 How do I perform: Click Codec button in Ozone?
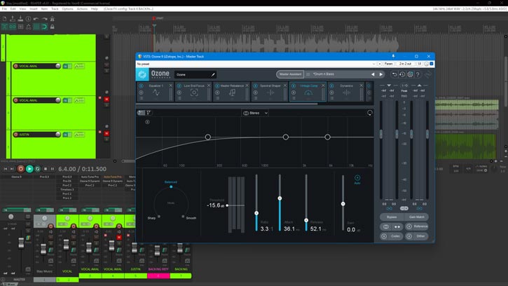(392, 236)
